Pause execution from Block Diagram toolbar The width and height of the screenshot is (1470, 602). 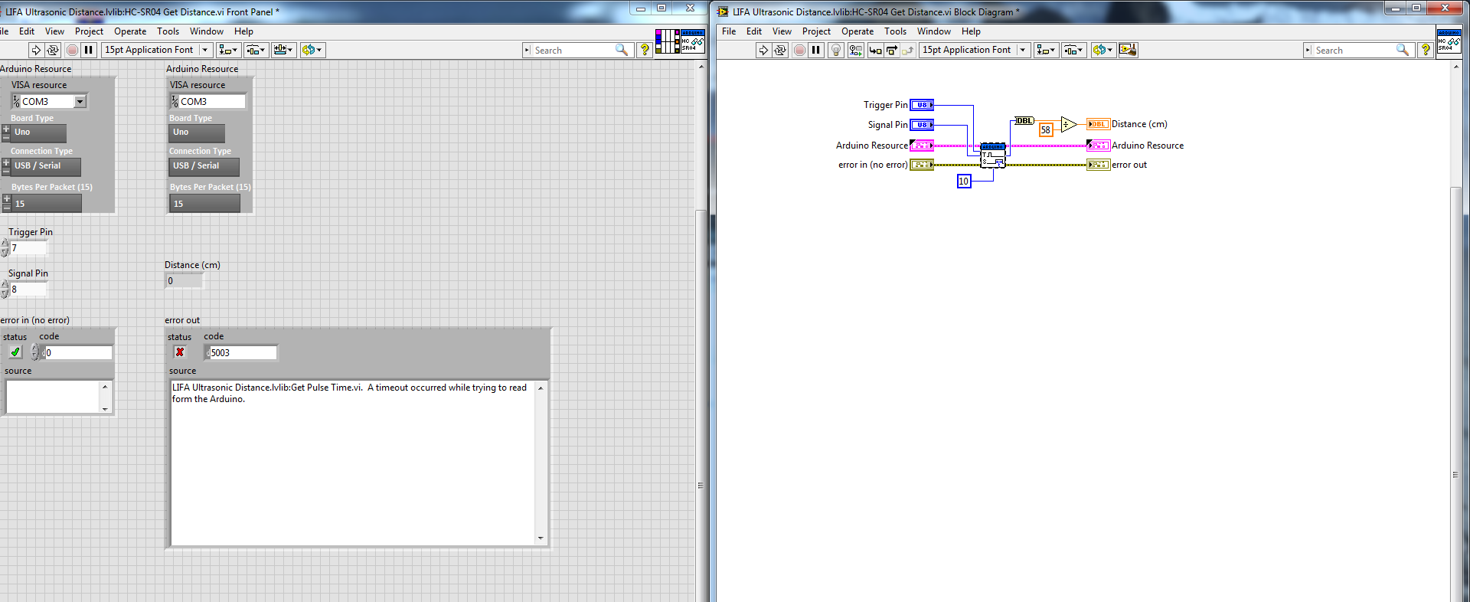coord(816,50)
